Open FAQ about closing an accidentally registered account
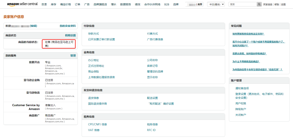 (x=259, y=44)
